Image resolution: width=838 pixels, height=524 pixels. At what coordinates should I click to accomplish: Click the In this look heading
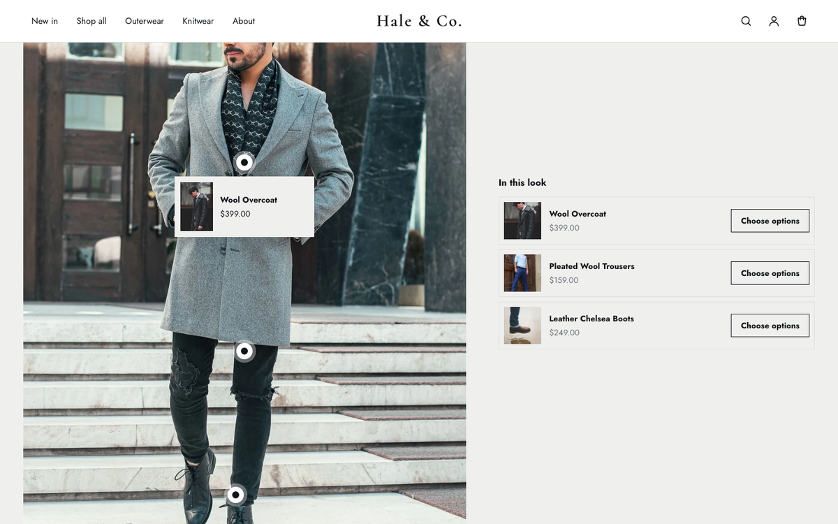point(522,182)
